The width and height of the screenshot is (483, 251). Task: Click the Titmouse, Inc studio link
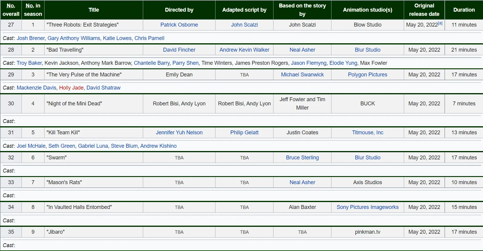click(367, 133)
